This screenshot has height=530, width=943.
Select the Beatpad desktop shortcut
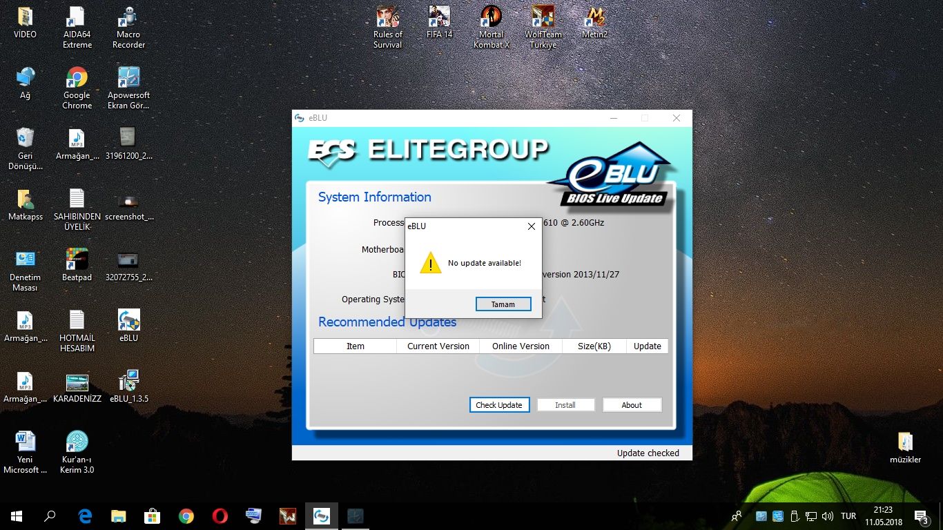coord(77,266)
